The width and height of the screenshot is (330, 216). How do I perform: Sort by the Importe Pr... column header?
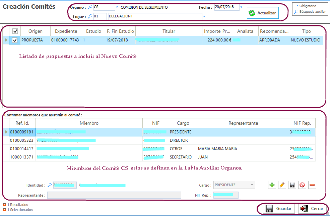217,31
